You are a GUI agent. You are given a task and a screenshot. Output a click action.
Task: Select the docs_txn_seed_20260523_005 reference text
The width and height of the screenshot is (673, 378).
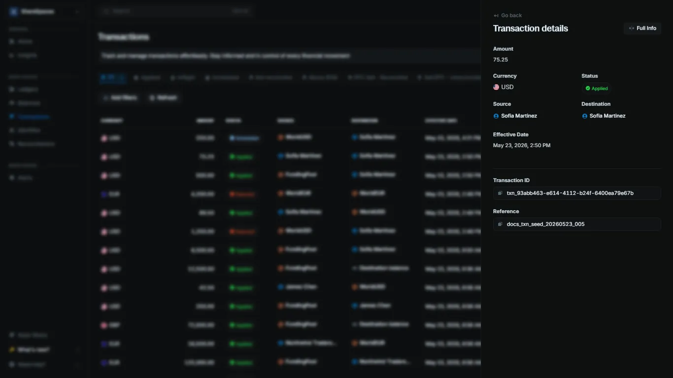coord(546,224)
